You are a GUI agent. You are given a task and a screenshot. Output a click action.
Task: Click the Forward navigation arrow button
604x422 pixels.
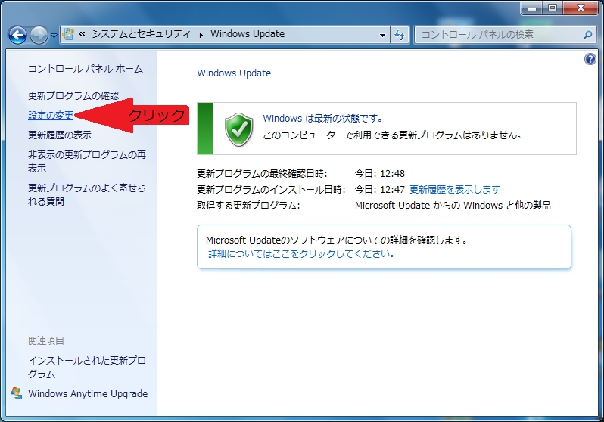[x=39, y=36]
